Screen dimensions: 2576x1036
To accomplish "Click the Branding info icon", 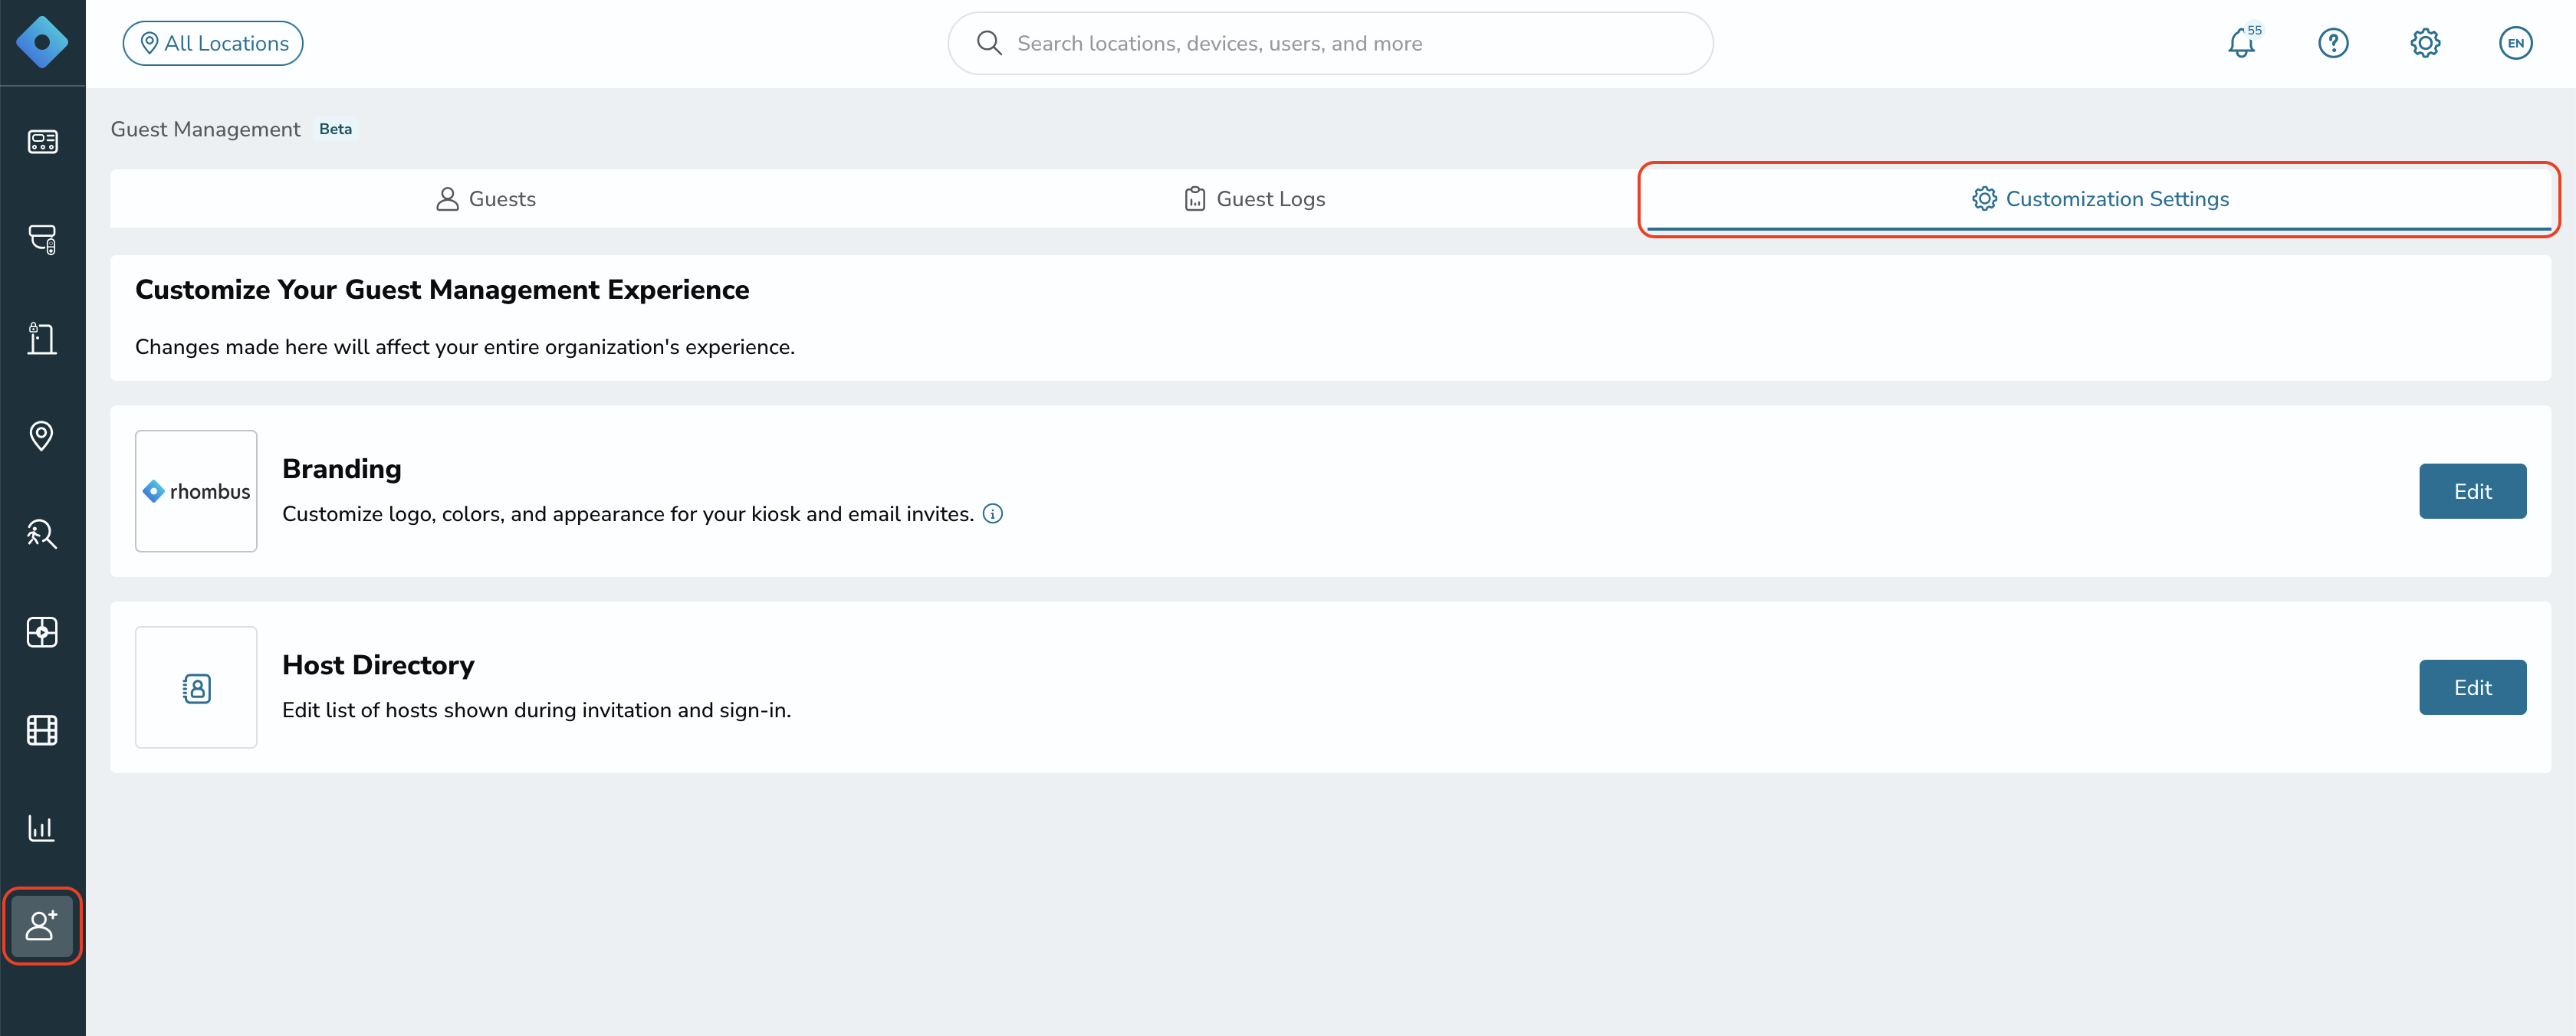I will [x=993, y=513].
